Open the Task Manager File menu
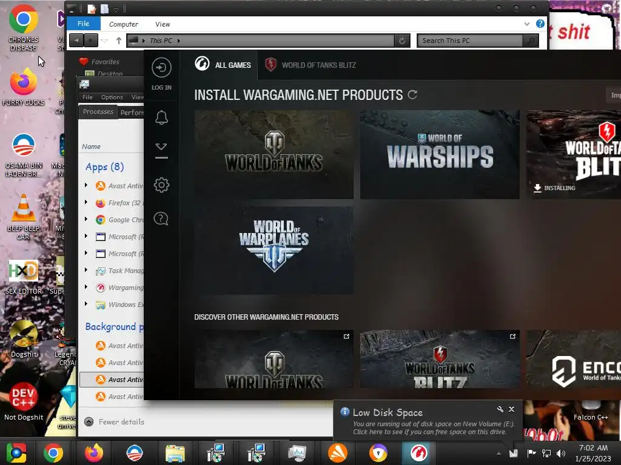 point(87,97)
